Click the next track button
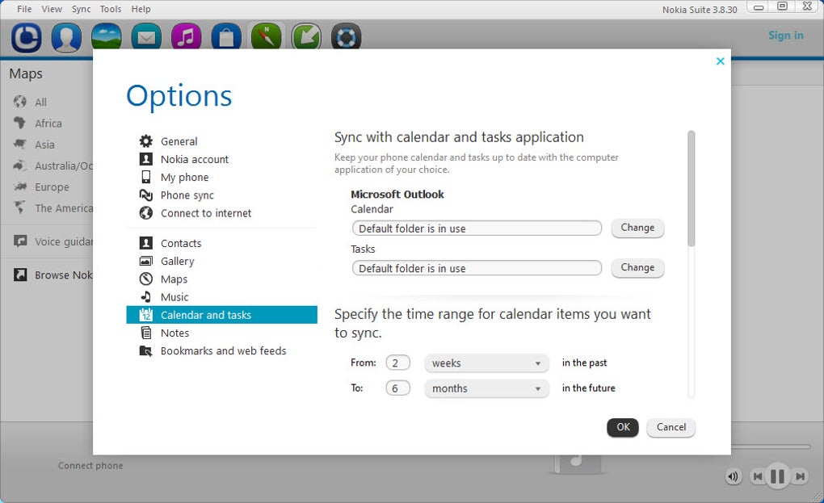Viewport: 824px width, 503px height. pyautogui.click(x=800, y=476)
